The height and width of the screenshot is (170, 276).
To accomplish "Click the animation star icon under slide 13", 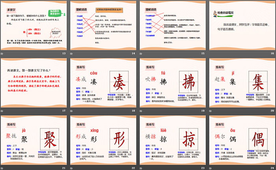I will coord(2,54).
